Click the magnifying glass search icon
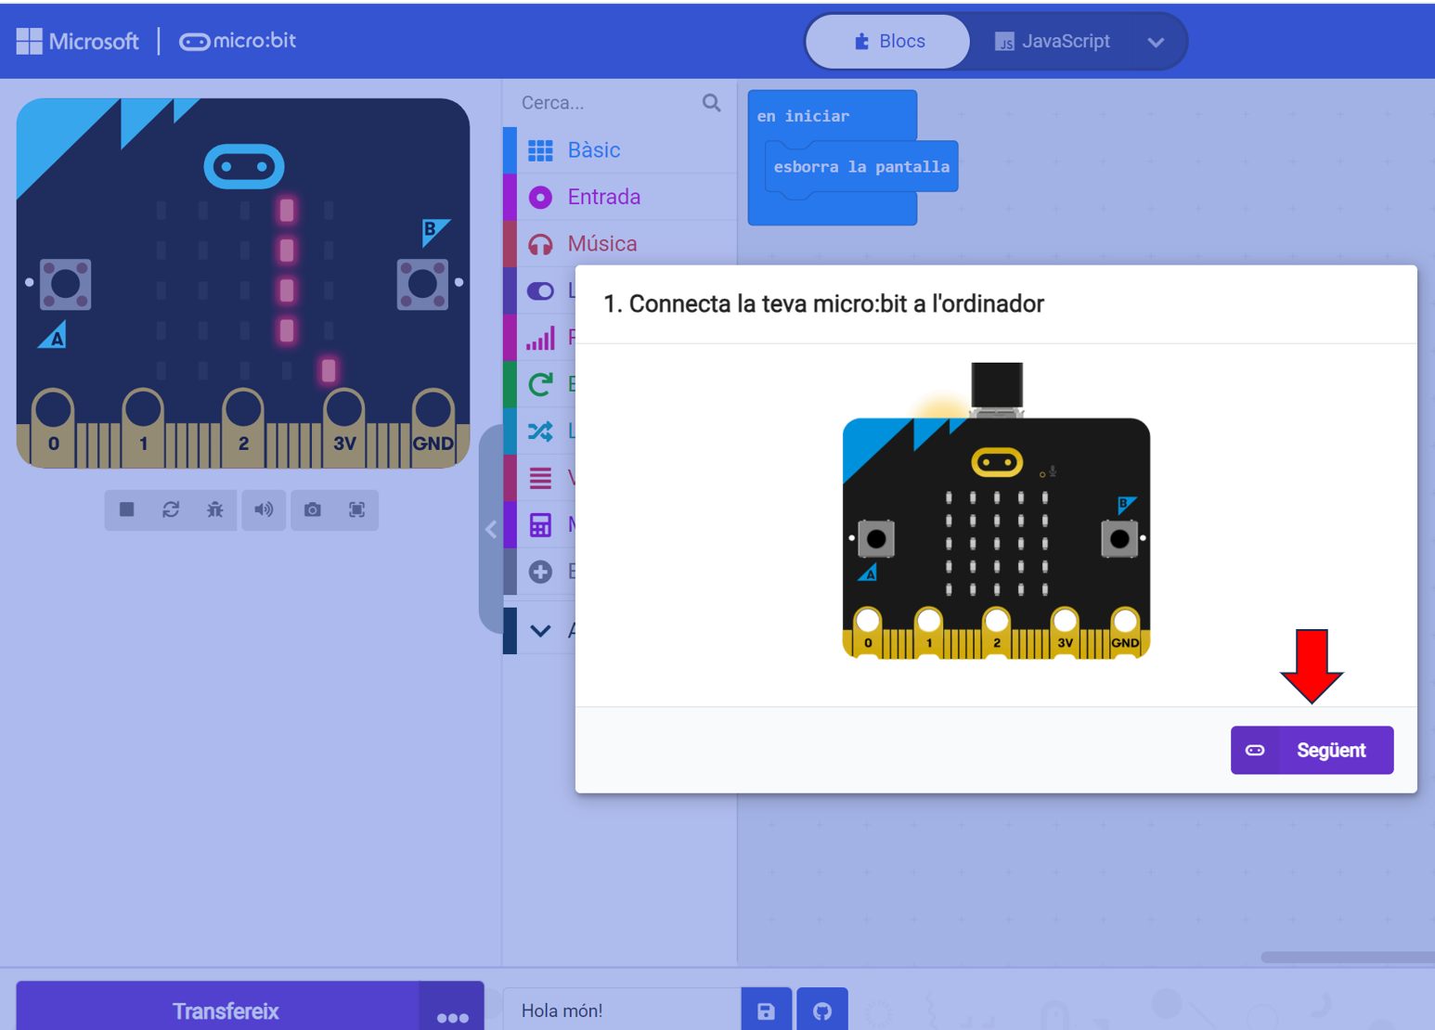The width and height of the screenshot is (1435, 1030). (x=711, y=103)
